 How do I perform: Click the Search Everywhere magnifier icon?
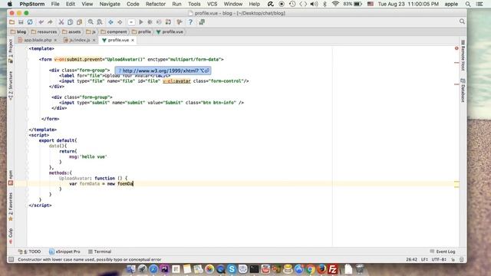point(462,21)
